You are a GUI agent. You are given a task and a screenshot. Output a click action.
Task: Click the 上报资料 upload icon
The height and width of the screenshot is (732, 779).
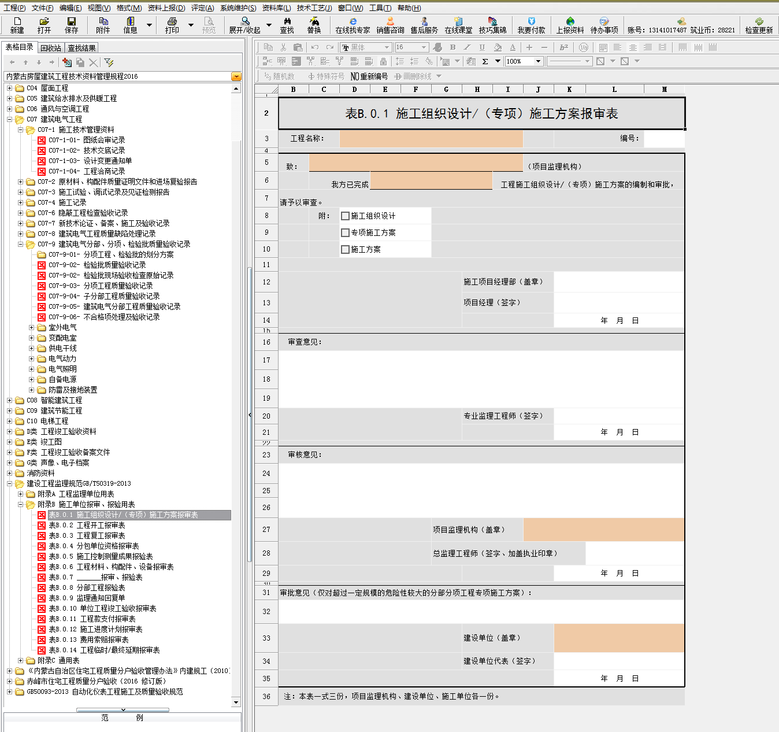[570, 25]
